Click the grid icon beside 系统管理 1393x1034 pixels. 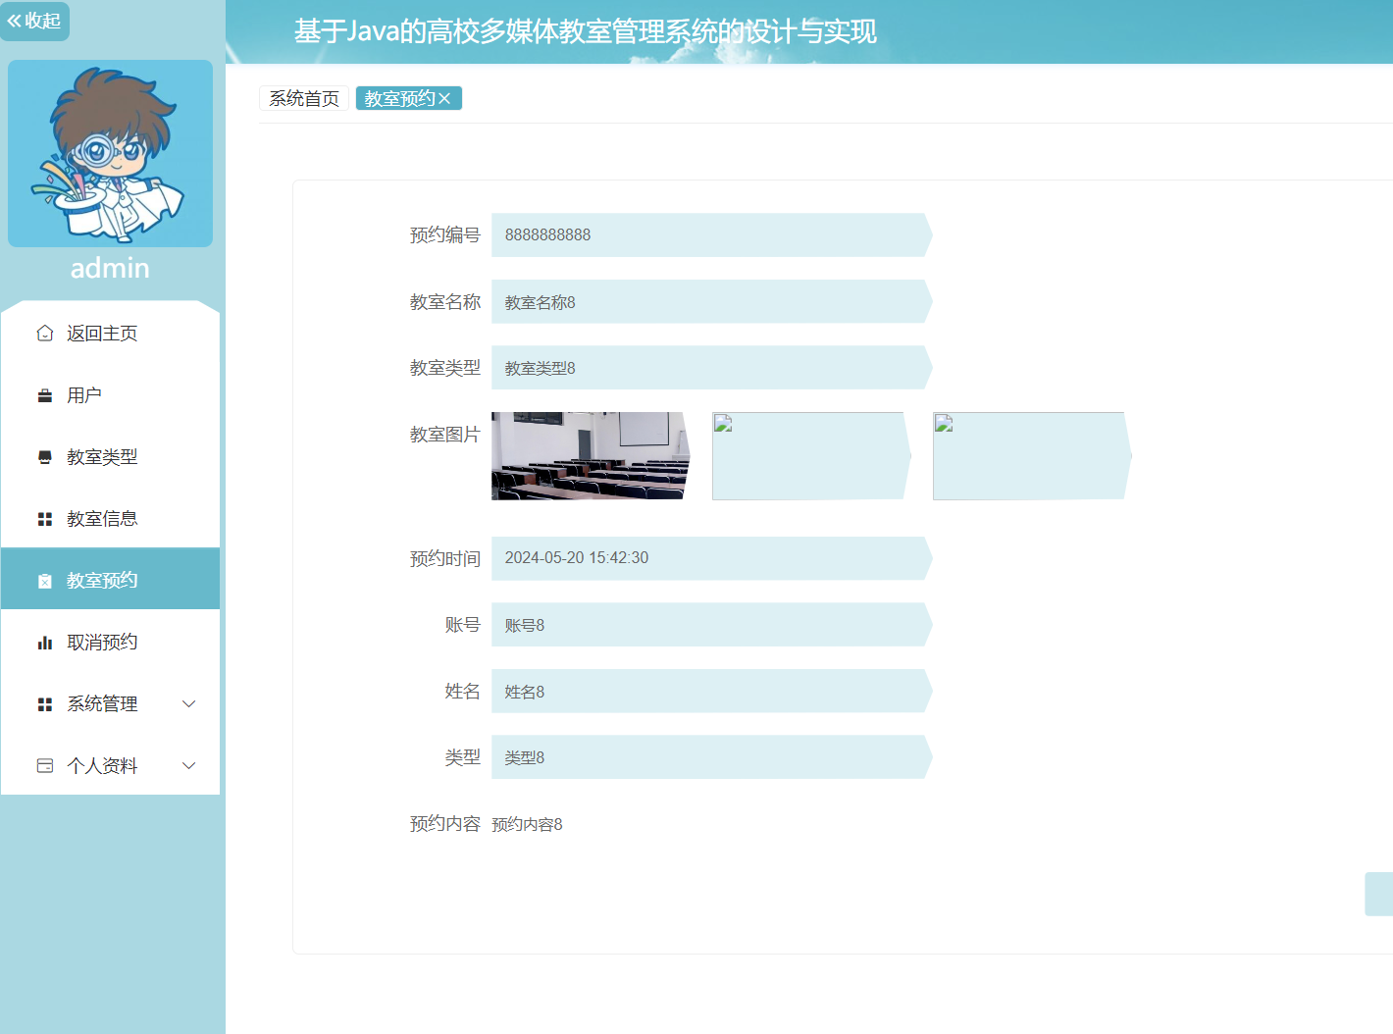[45, 704]
